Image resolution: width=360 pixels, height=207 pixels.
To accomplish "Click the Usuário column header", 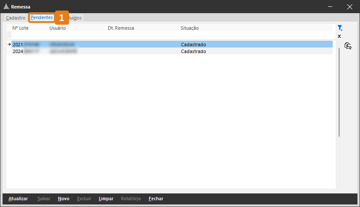I will click(58, 28).
